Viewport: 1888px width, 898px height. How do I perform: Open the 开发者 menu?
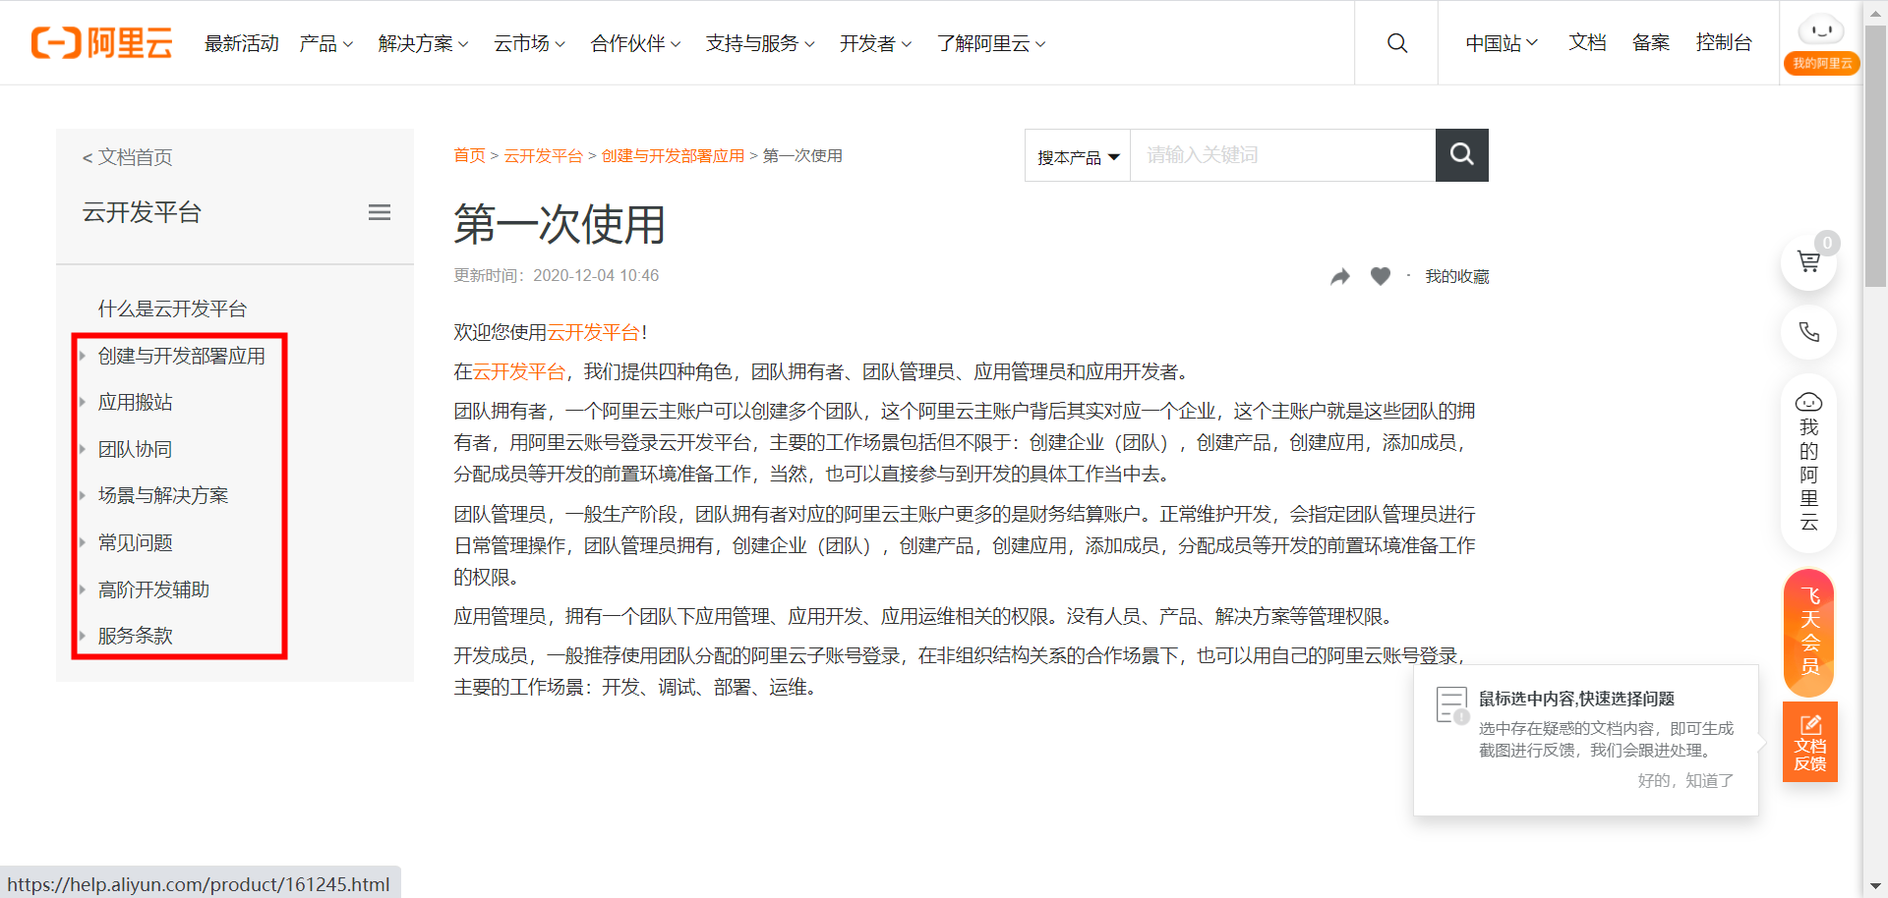click(x=876, y=43)
